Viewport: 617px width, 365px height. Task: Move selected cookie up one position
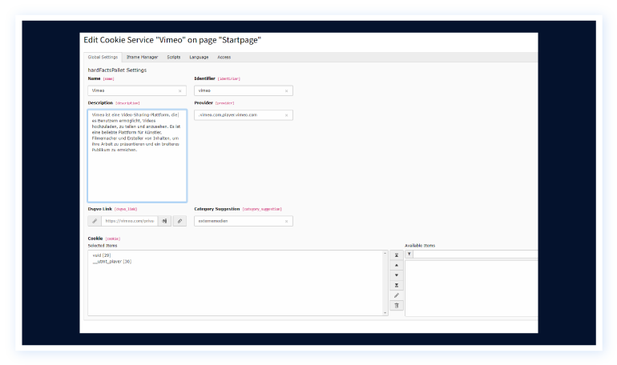(397, 265)
